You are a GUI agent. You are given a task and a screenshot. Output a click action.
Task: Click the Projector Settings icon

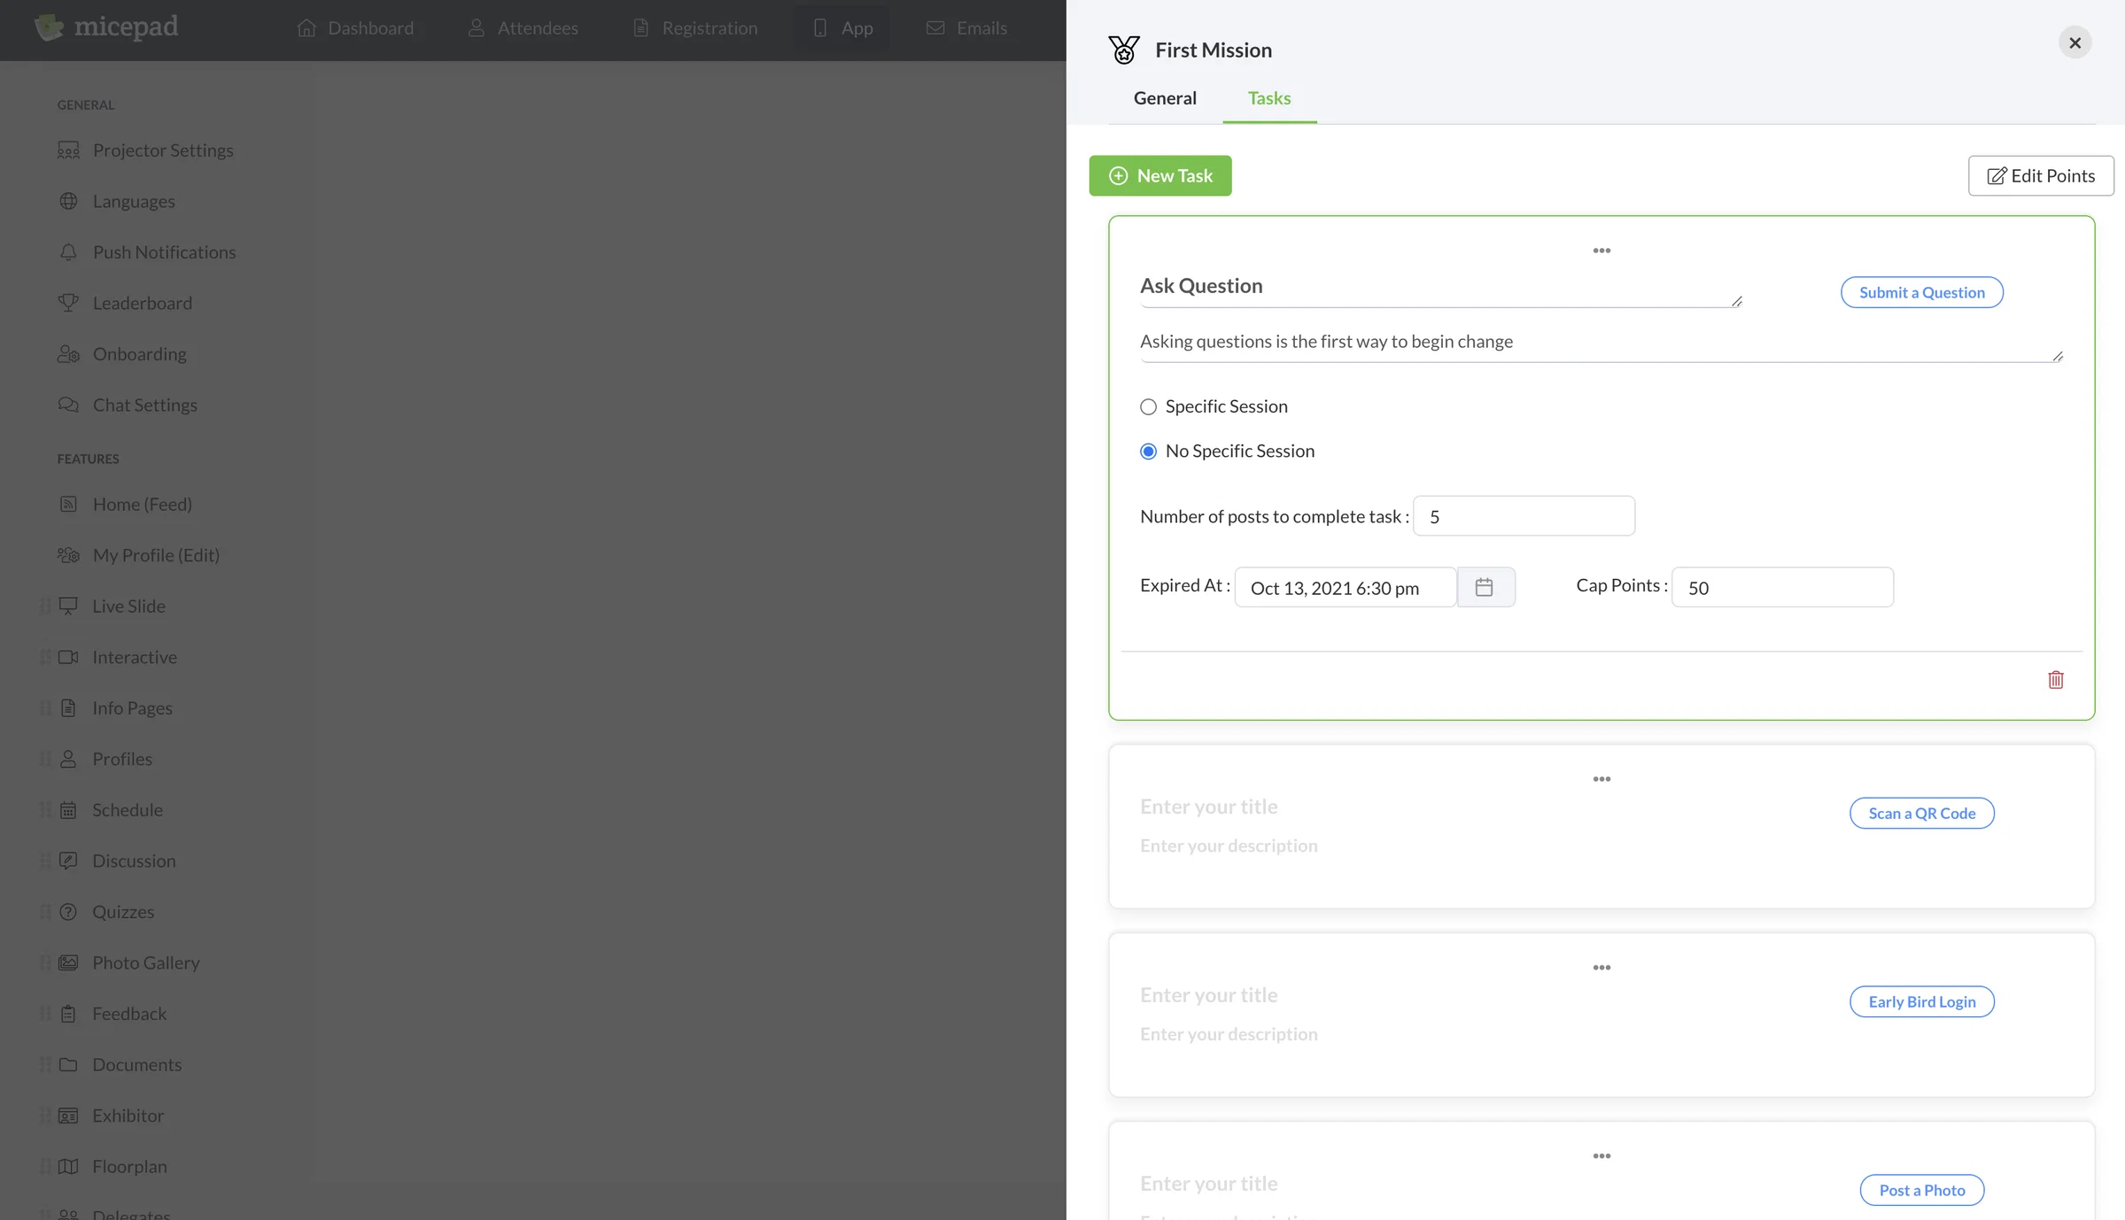pyautogui.click(x=68, y=151)
